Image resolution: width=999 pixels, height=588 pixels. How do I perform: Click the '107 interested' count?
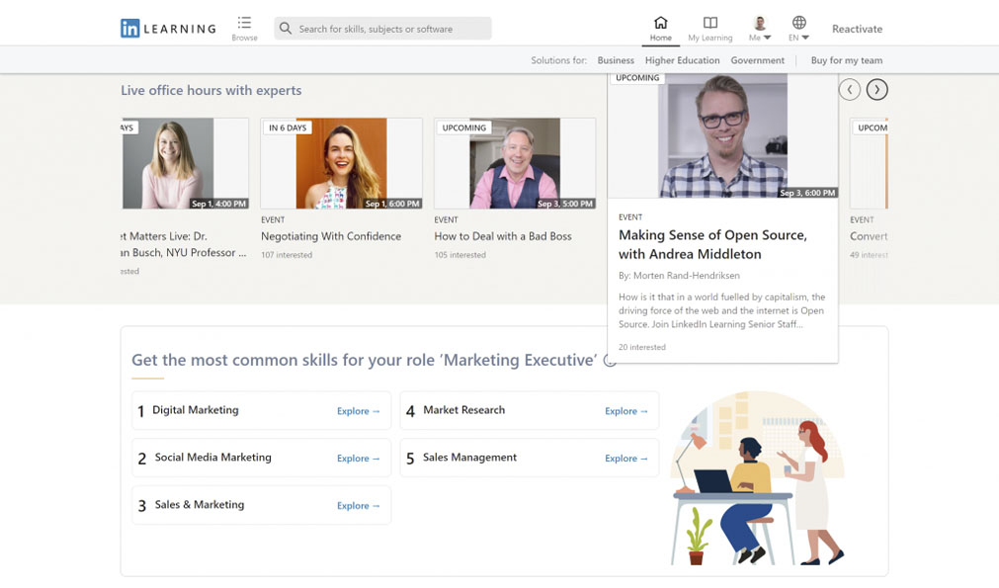(x=287, y=255)
